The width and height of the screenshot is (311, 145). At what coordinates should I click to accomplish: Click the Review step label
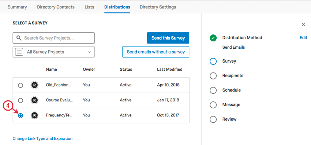point(229,119)
